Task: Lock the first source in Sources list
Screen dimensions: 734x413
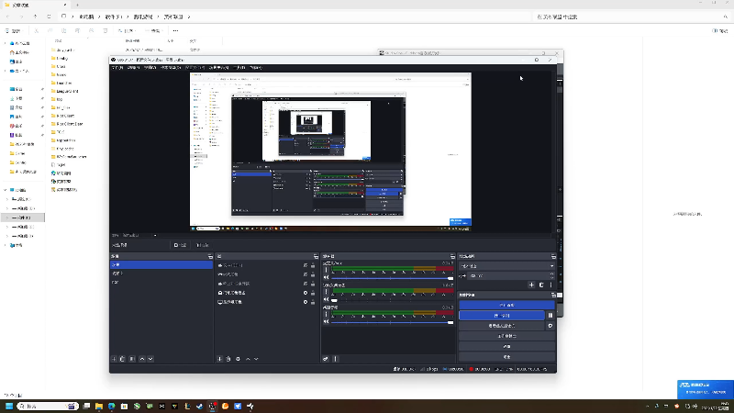Action: tap(313, 265)
